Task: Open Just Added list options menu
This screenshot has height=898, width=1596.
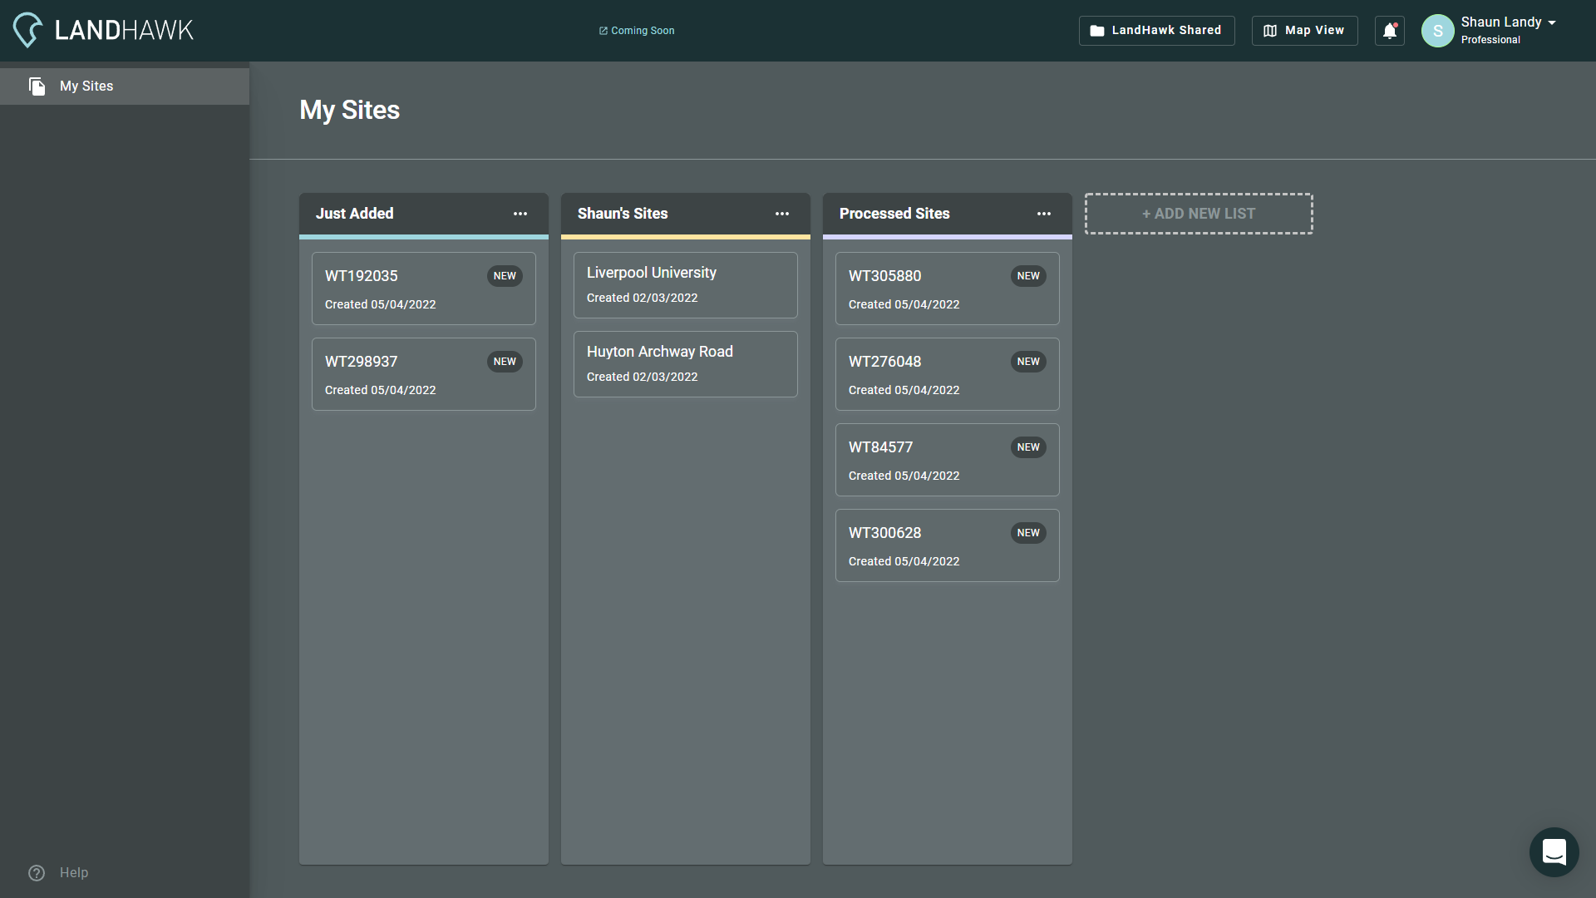Action: pos(520,214)
